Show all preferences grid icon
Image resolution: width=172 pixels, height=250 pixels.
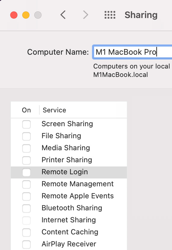[x=110, y=15]
